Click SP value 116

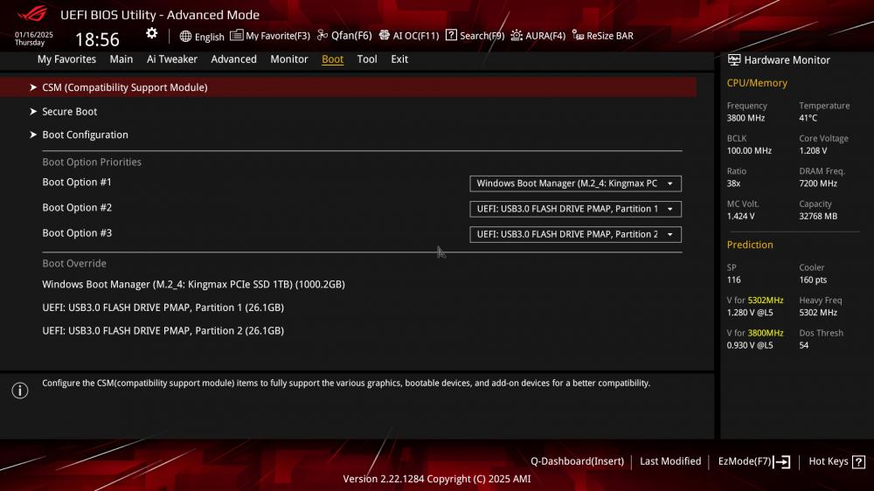point(733,280)
